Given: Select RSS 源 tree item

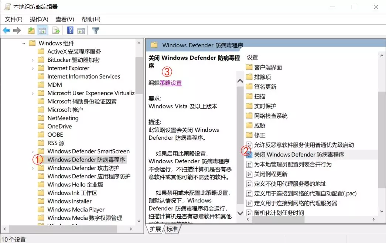Looking at the screenshot, I should (x=56, y=143).
